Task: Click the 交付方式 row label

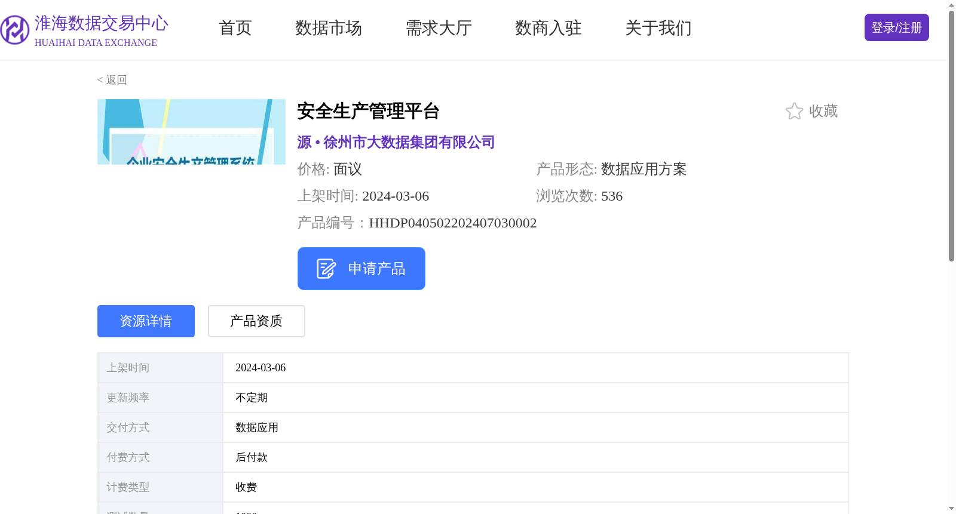Action: [128, 427]
